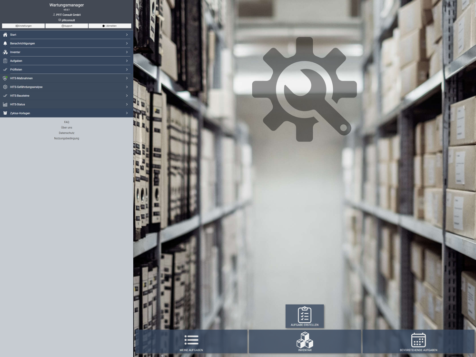The width and height of the screenshot is (476, 357).
Task: Click the PFIT Consult GmbH user name
Action: pyautogui.click(x=68, y=15)
